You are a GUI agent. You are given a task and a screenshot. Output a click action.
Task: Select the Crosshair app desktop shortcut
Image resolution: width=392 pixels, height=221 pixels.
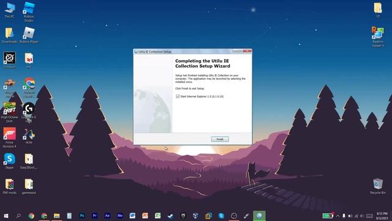pyautogui.click(x=10, y=60)
